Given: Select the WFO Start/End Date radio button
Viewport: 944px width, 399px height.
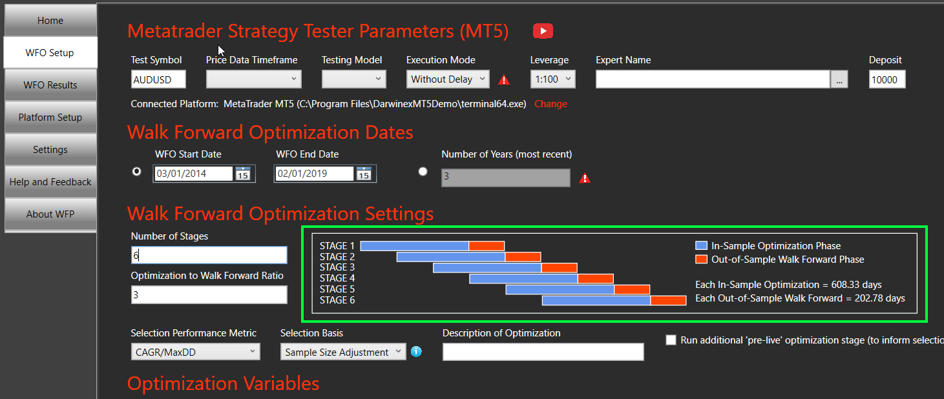Looking at the screenshot, I should coord(136,172).
